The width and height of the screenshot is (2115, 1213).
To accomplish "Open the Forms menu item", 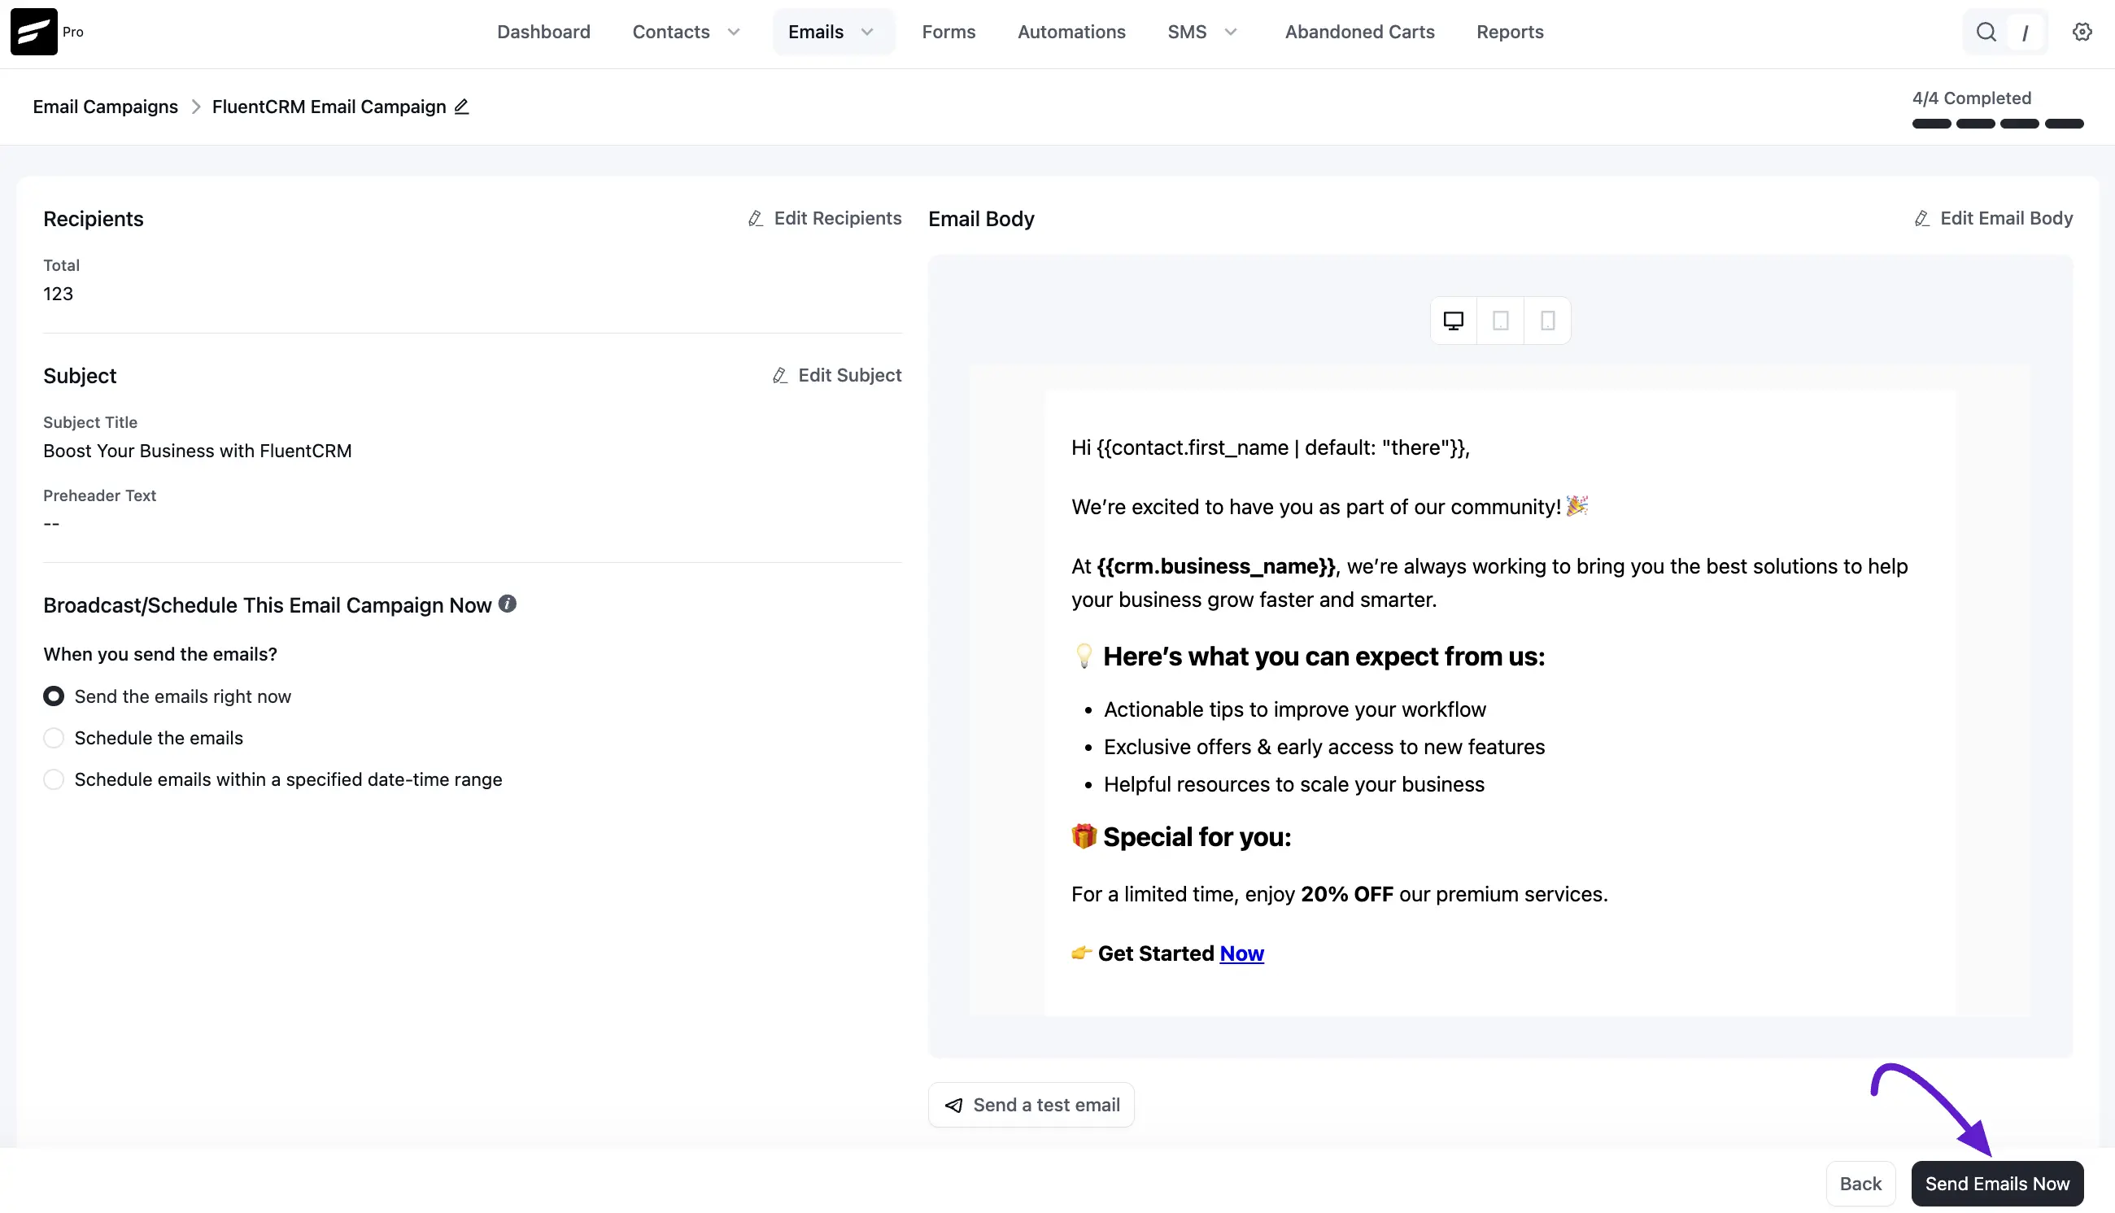I will (x=948, y=33).
